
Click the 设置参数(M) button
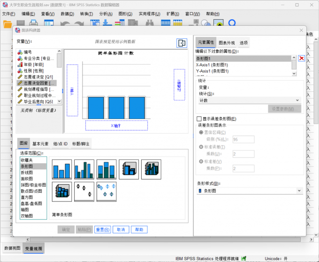click(x=285, y=109)
